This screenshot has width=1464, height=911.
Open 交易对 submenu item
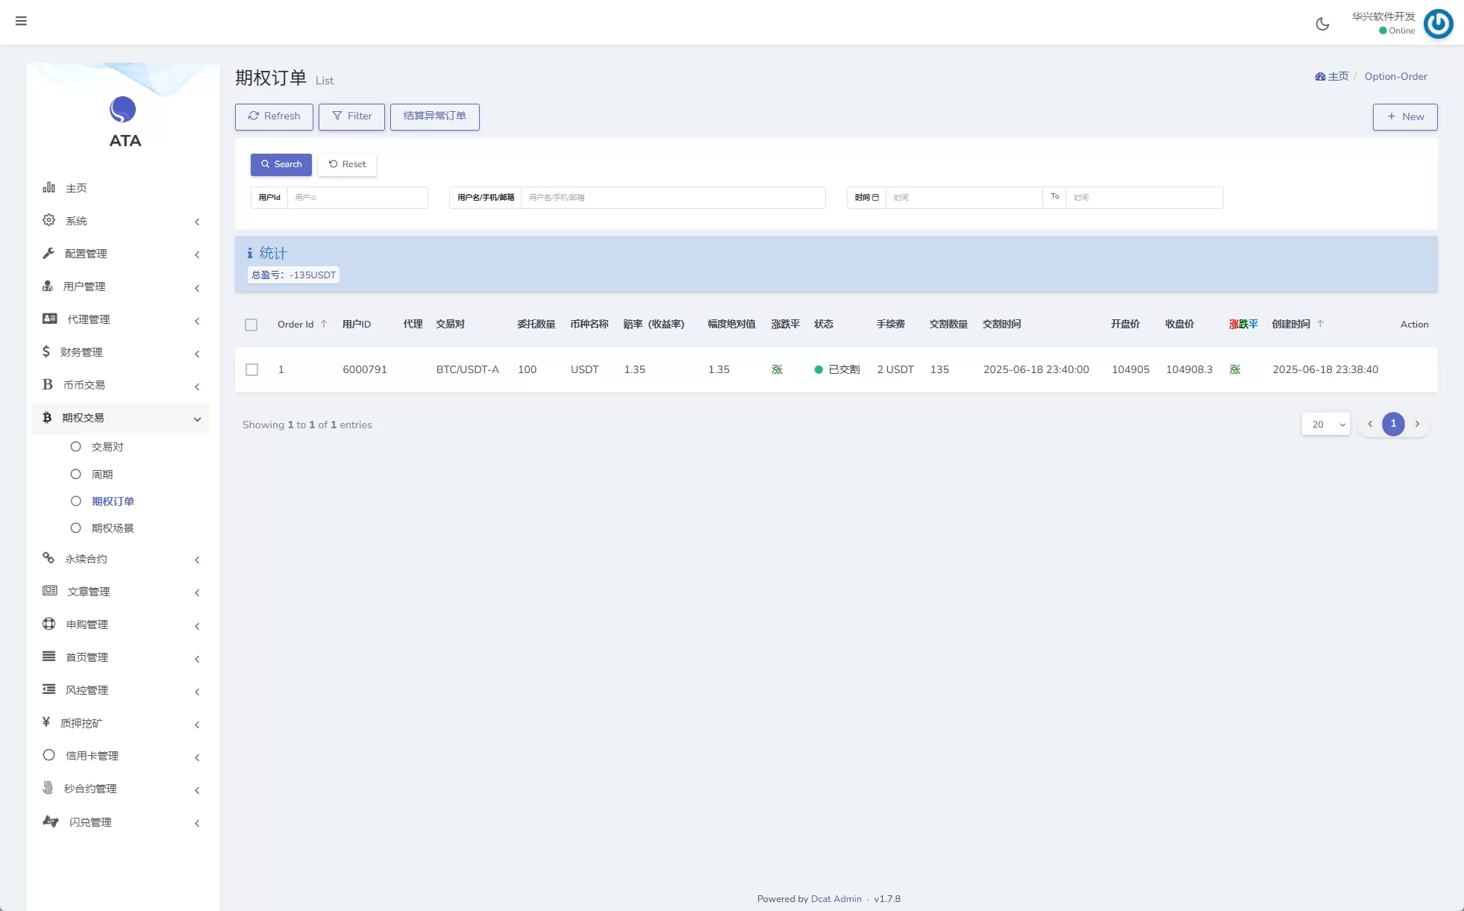coord(107,447)
